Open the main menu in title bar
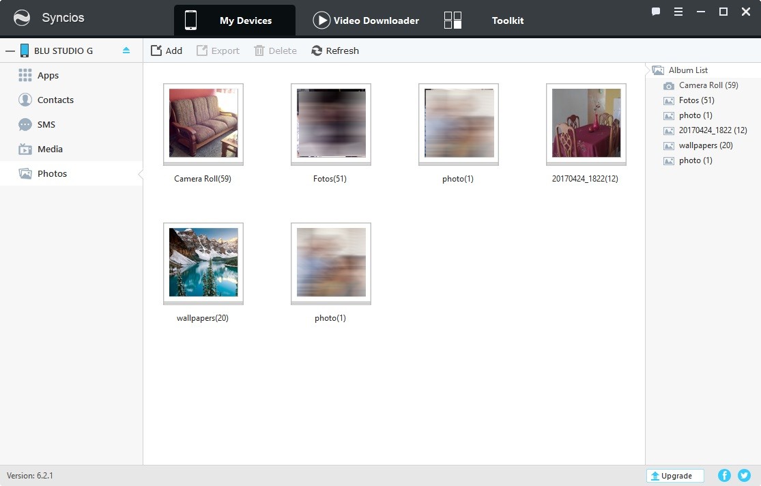 point(678,11)
